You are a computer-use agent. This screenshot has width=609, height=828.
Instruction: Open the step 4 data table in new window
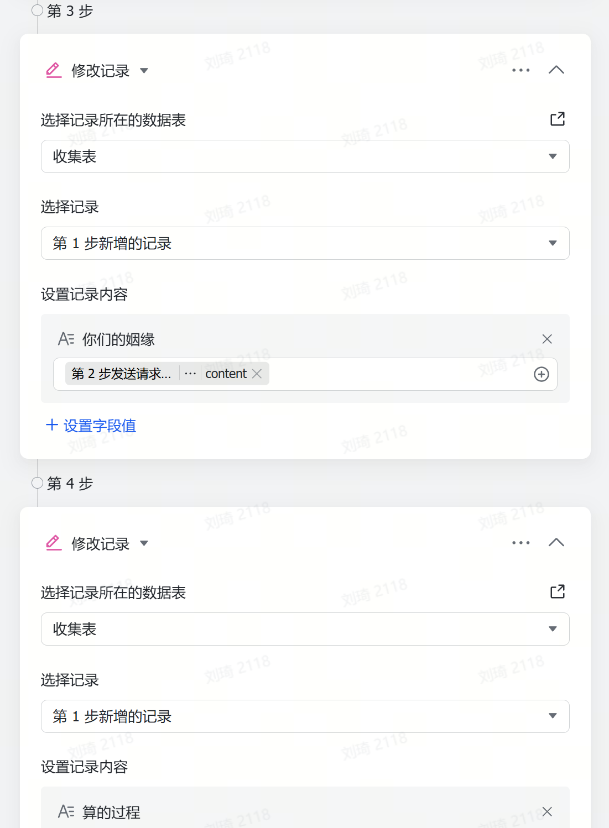pos(558,591)
